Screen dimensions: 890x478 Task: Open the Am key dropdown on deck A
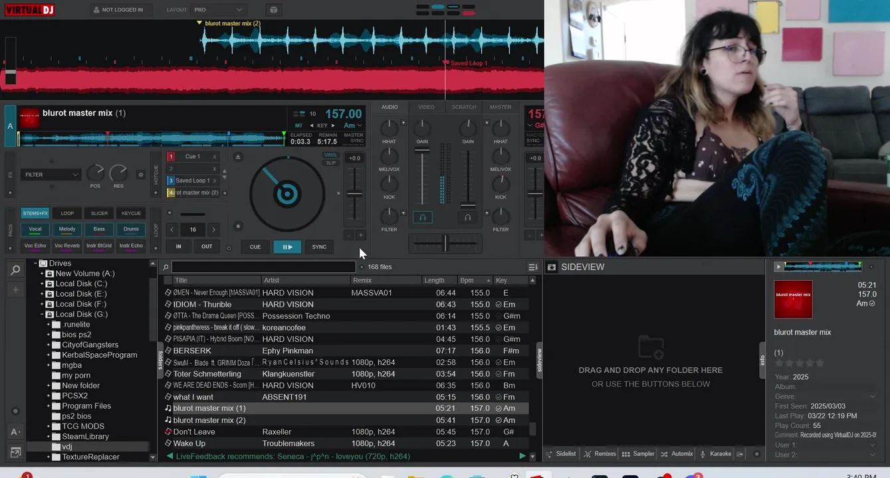coord(352,125)
